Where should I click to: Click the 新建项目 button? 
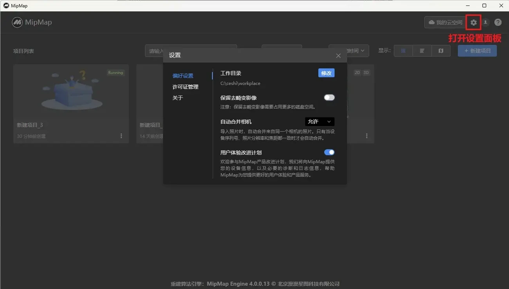[x=477, y=51]
